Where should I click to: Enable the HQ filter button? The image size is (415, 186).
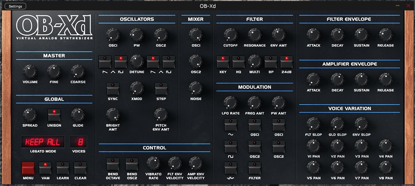(x=238, y=62)
